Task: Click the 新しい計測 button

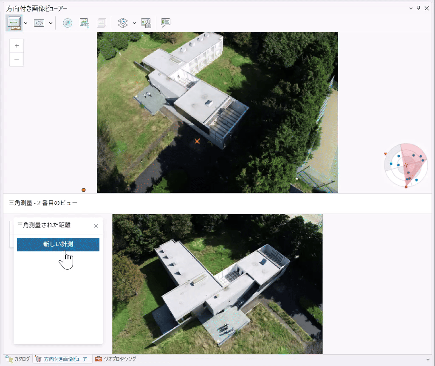Action: (58, 245)
